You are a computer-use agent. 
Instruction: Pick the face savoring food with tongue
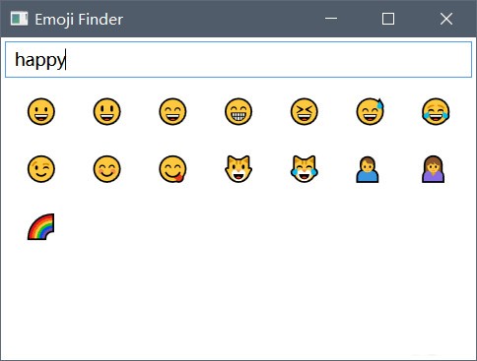click(172, 169)
